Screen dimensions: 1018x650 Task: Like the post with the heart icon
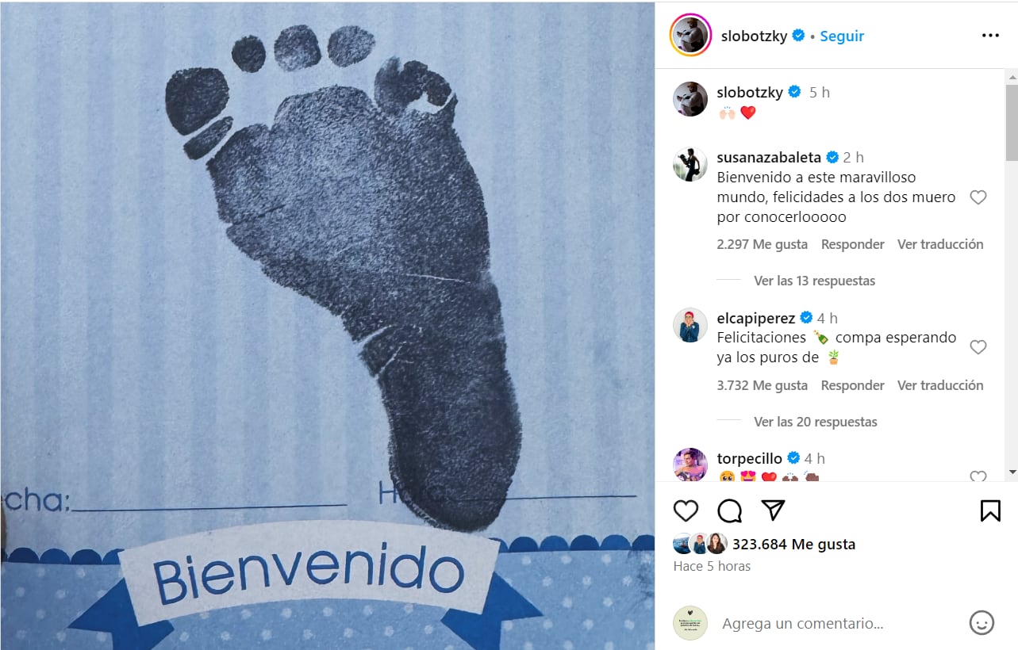tap(686, 510)
